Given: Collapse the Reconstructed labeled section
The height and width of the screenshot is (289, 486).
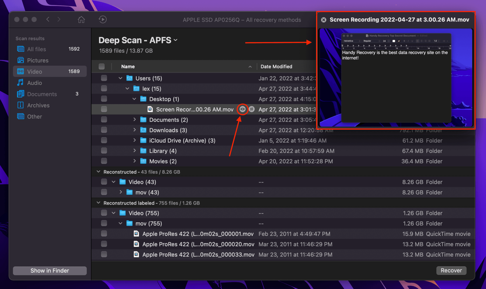Looking at the screenshot, I should 99,203.
